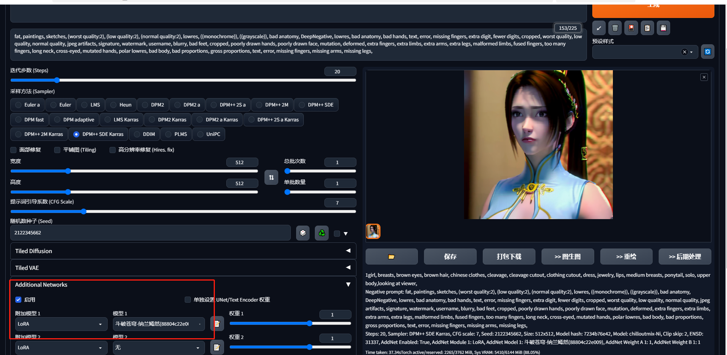
Task: Enable 高分辨率修复 (Hires. fix) checkbox
Action: (x=113, y=150)
